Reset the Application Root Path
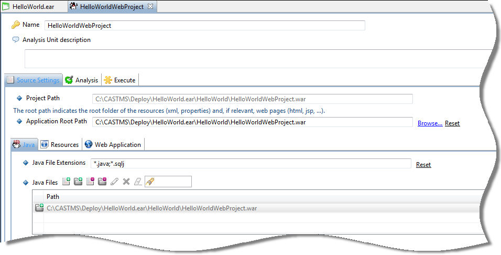The width and height of the screenshot is (501, 255). pos(452,123)
